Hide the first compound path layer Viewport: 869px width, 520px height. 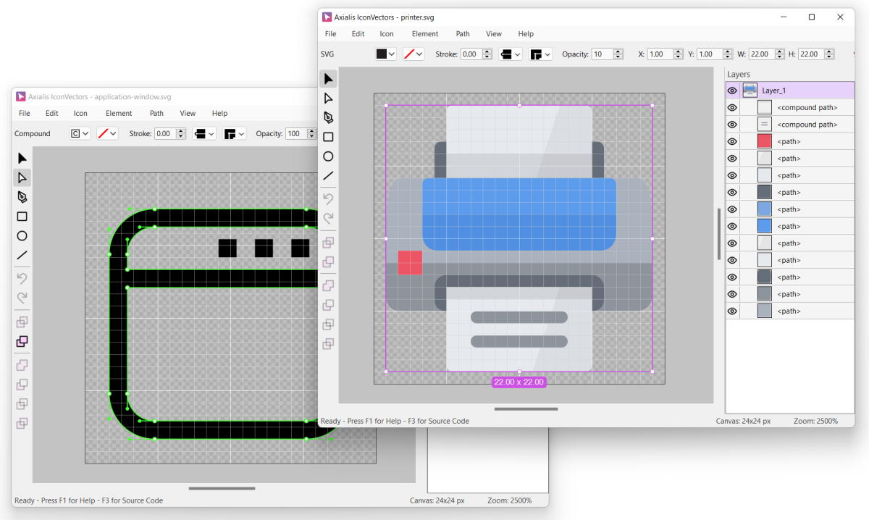point(732,108)
